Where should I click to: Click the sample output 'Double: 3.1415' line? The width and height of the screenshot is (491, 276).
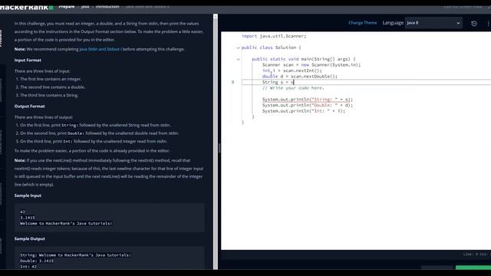37,261
